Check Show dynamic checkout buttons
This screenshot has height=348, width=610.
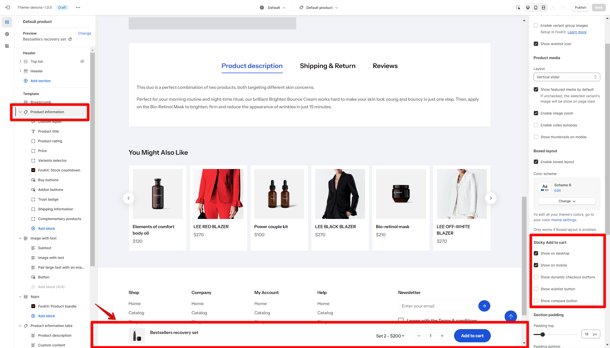[536, 277]
